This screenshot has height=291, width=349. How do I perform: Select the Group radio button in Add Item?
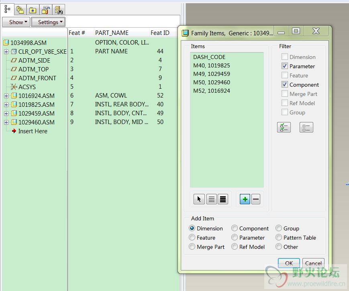click(x=279, y=228)
